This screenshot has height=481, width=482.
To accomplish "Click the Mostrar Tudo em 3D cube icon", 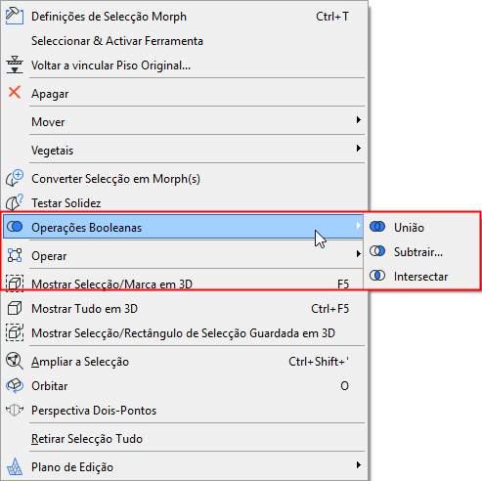I will point(15,308).
